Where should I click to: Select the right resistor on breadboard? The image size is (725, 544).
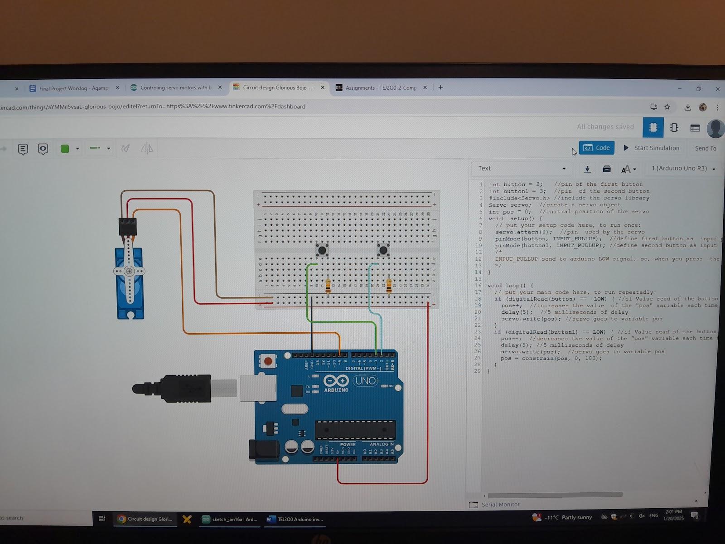coord(389,287)
